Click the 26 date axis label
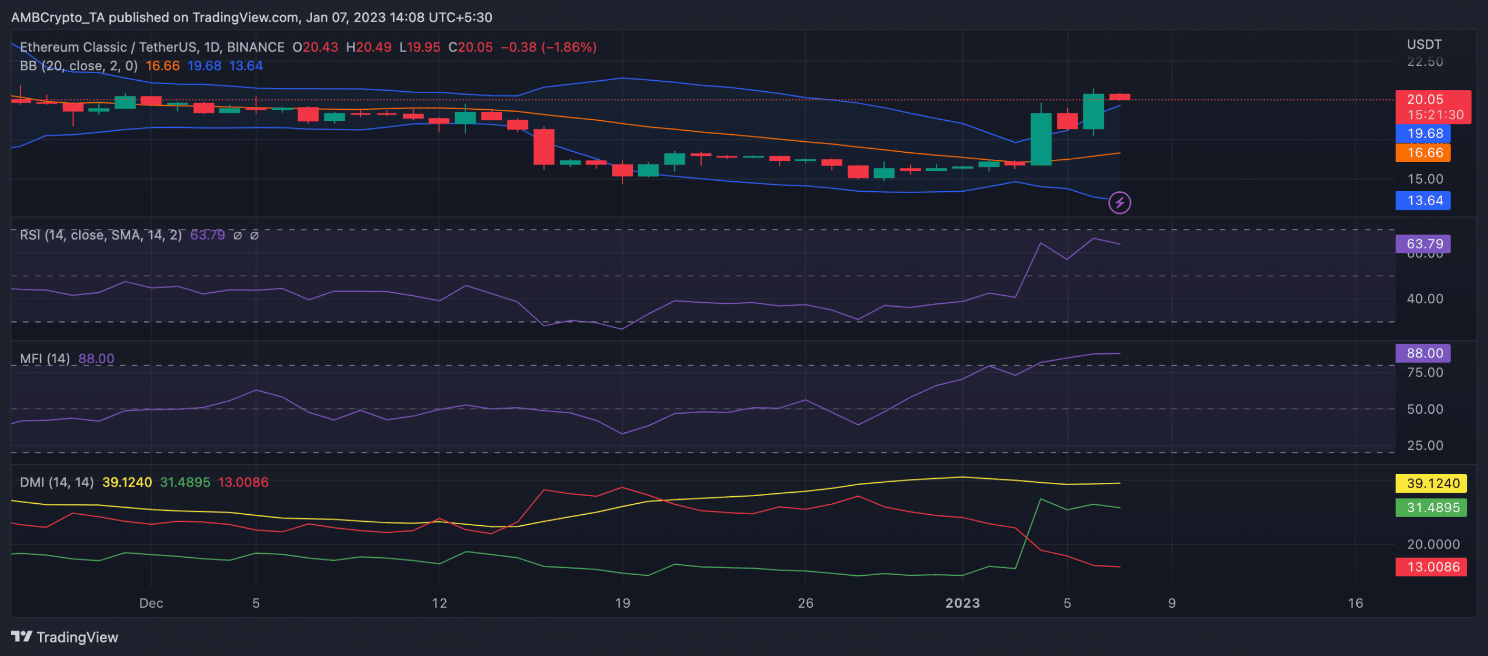 click(x=806, y=603)
